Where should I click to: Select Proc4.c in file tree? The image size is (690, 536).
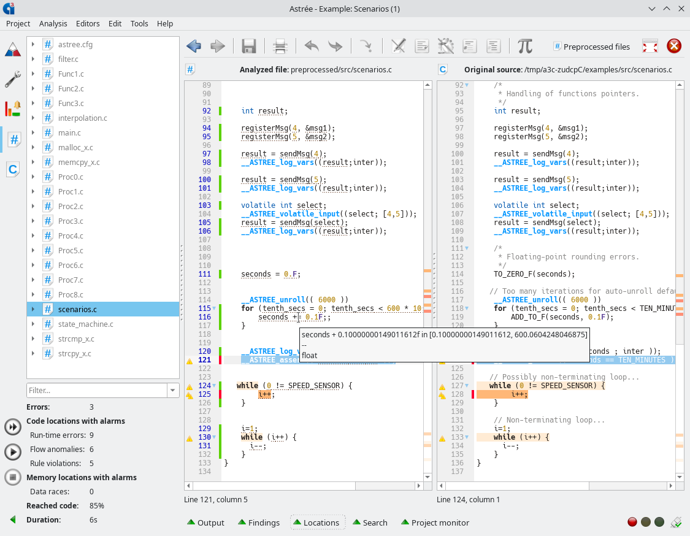tap(71, 235)
